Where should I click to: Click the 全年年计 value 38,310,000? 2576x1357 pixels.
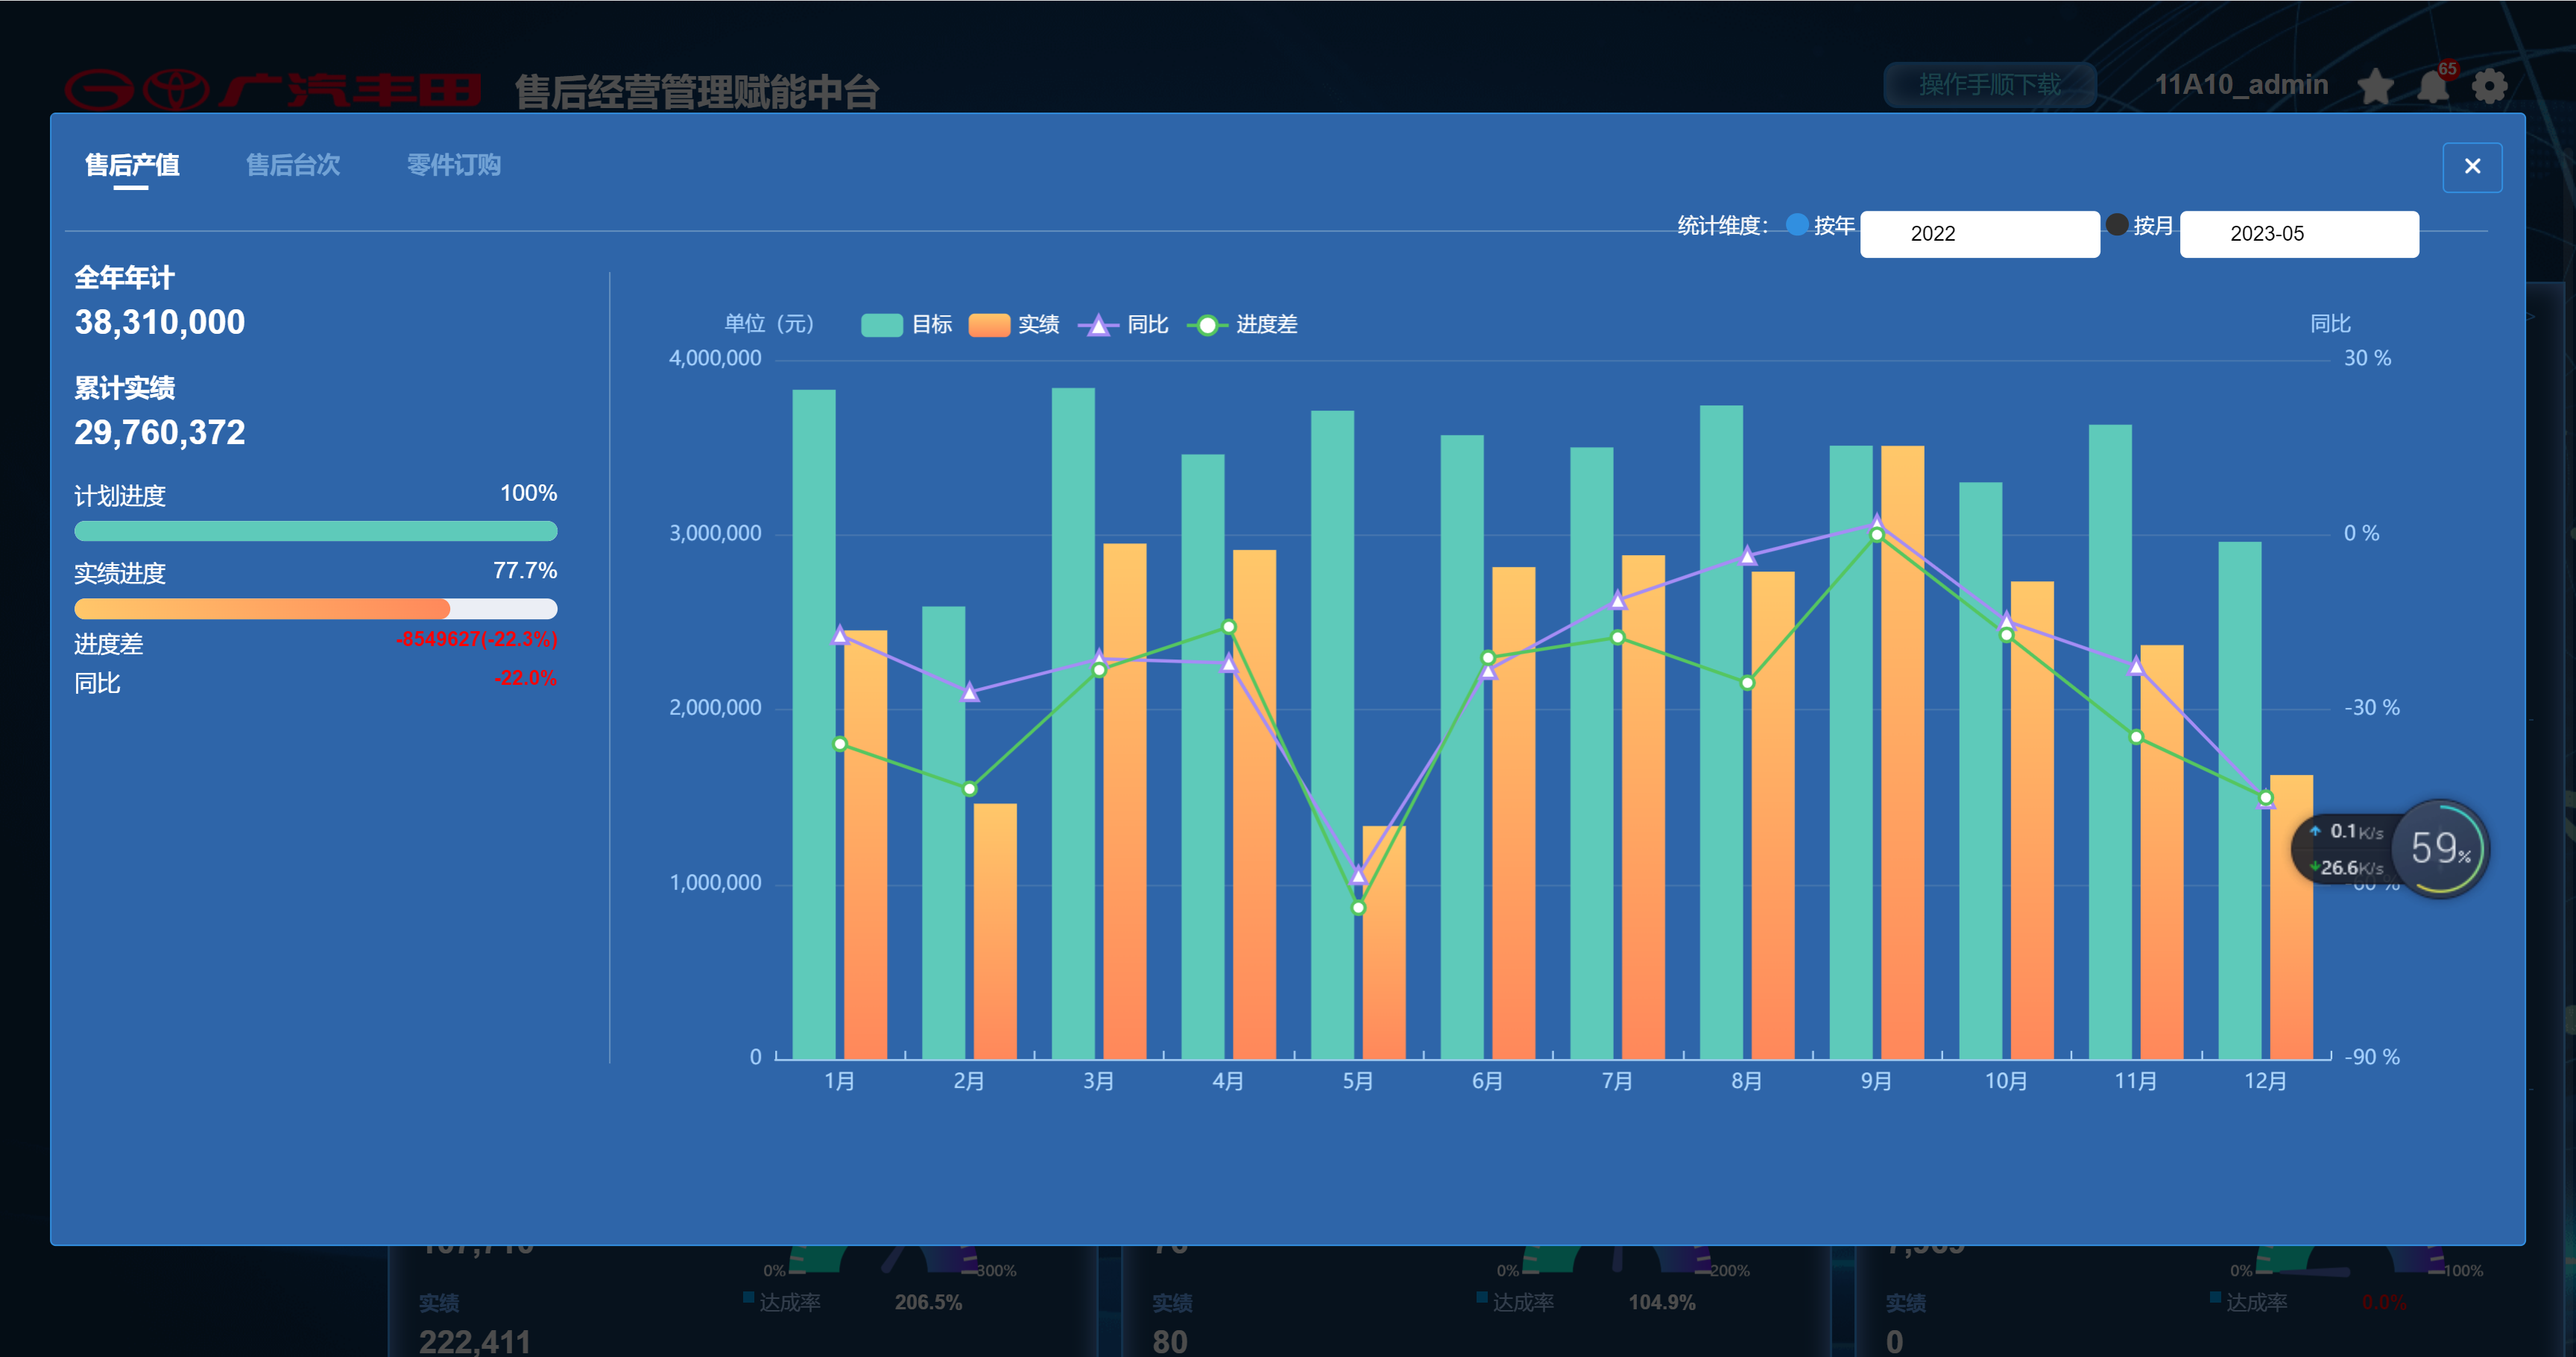(x=160, y=322)
